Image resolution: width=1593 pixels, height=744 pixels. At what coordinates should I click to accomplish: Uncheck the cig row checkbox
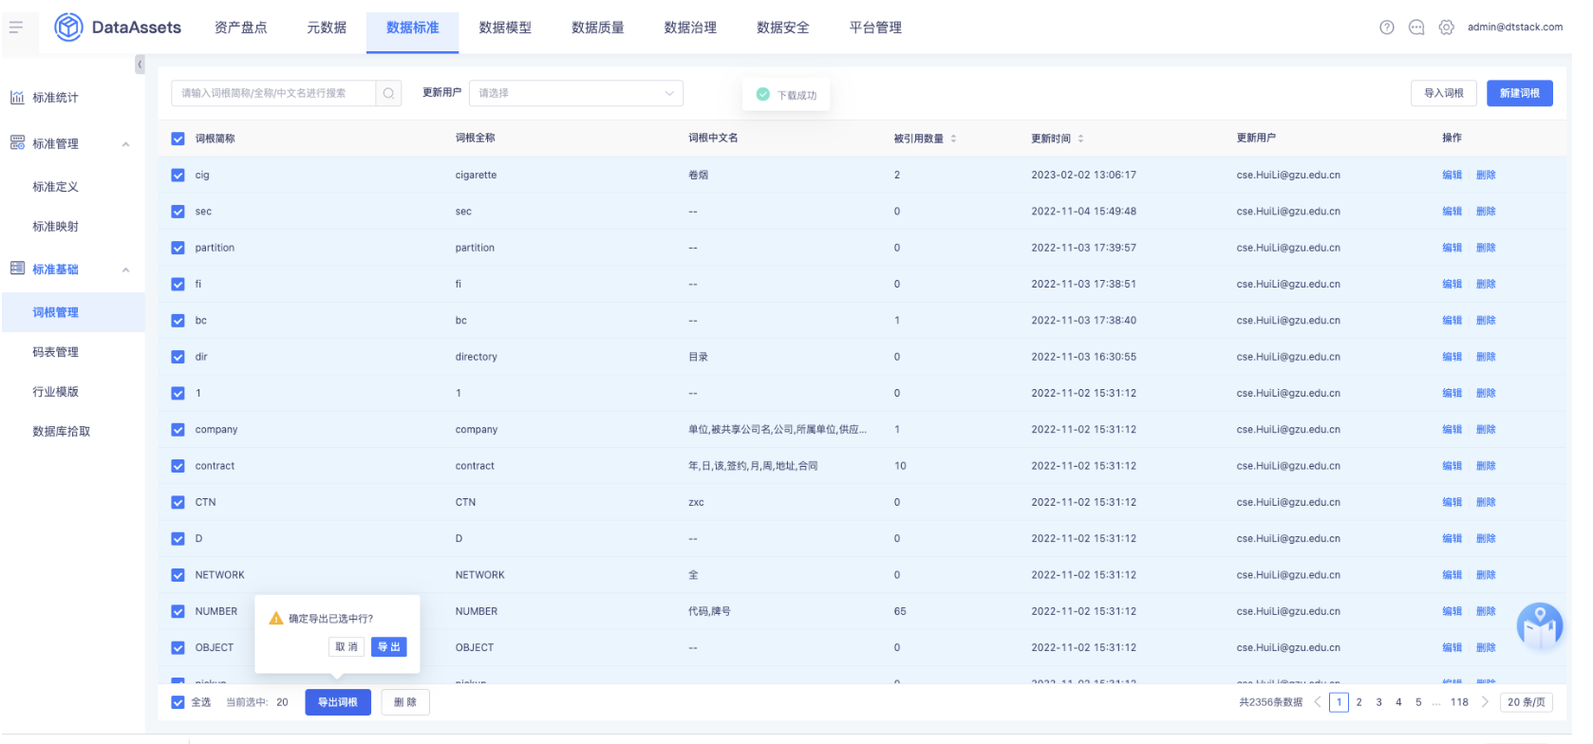178,175
